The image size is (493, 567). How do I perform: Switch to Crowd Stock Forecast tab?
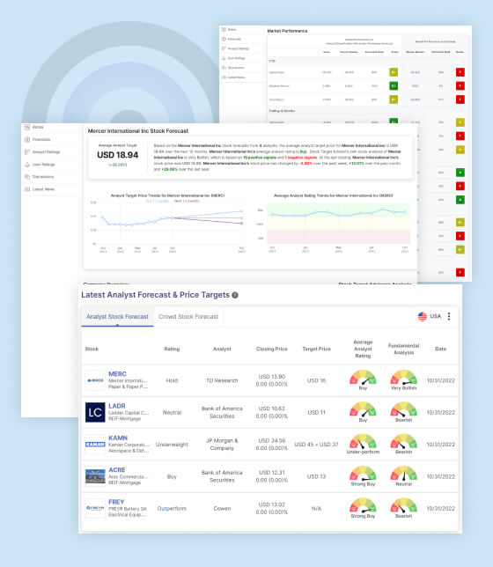point(188,317)
